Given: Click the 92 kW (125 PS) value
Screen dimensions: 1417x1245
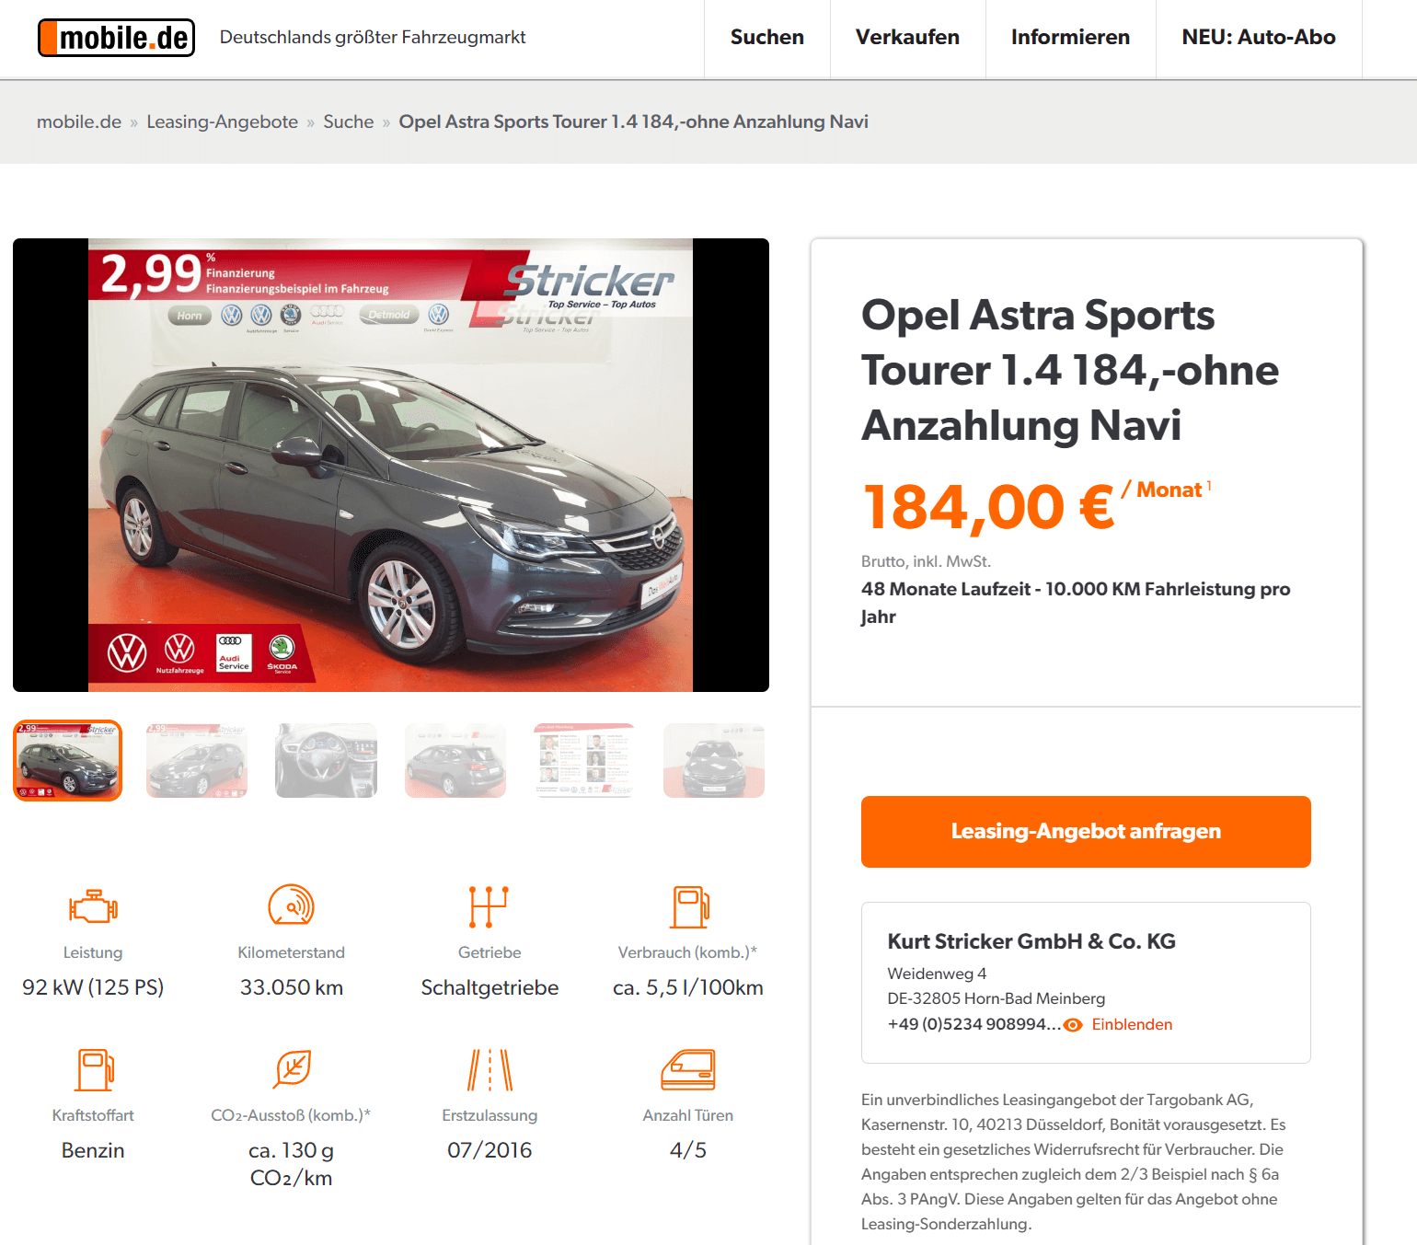Looking at the screenshot, I should [x=93, y=987].
